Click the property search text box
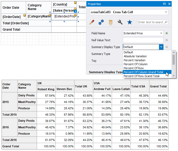Screen dimensions: 178x151 (x=151, y=22)
